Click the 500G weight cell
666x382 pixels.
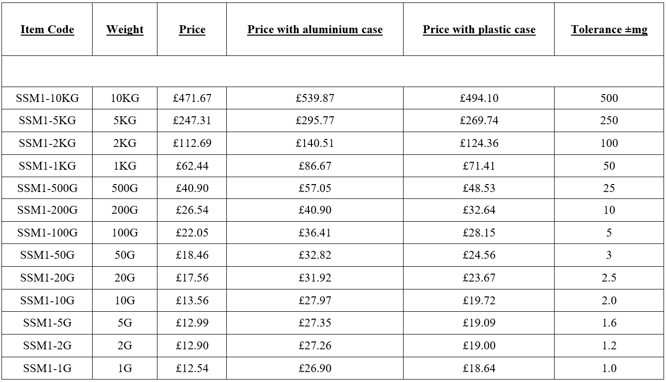coord(125,188)
